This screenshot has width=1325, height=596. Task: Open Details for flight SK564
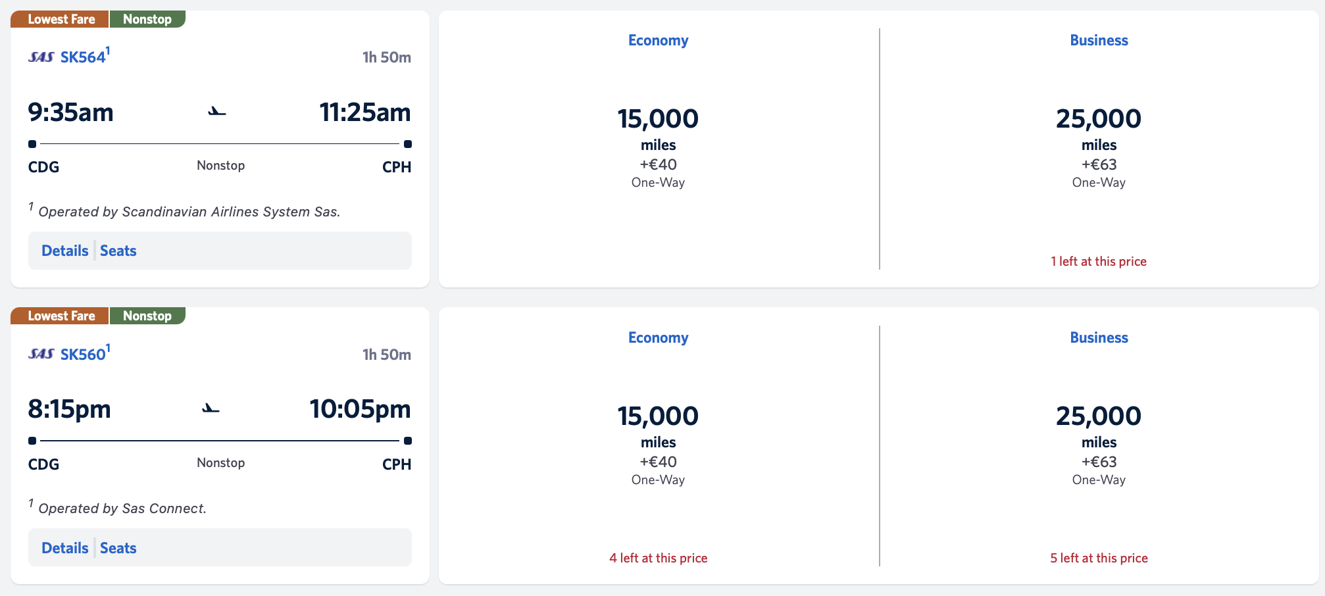tap(64, 251)
